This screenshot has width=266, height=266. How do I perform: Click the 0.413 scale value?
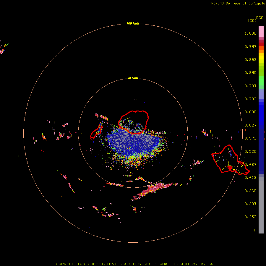[250, 178]
